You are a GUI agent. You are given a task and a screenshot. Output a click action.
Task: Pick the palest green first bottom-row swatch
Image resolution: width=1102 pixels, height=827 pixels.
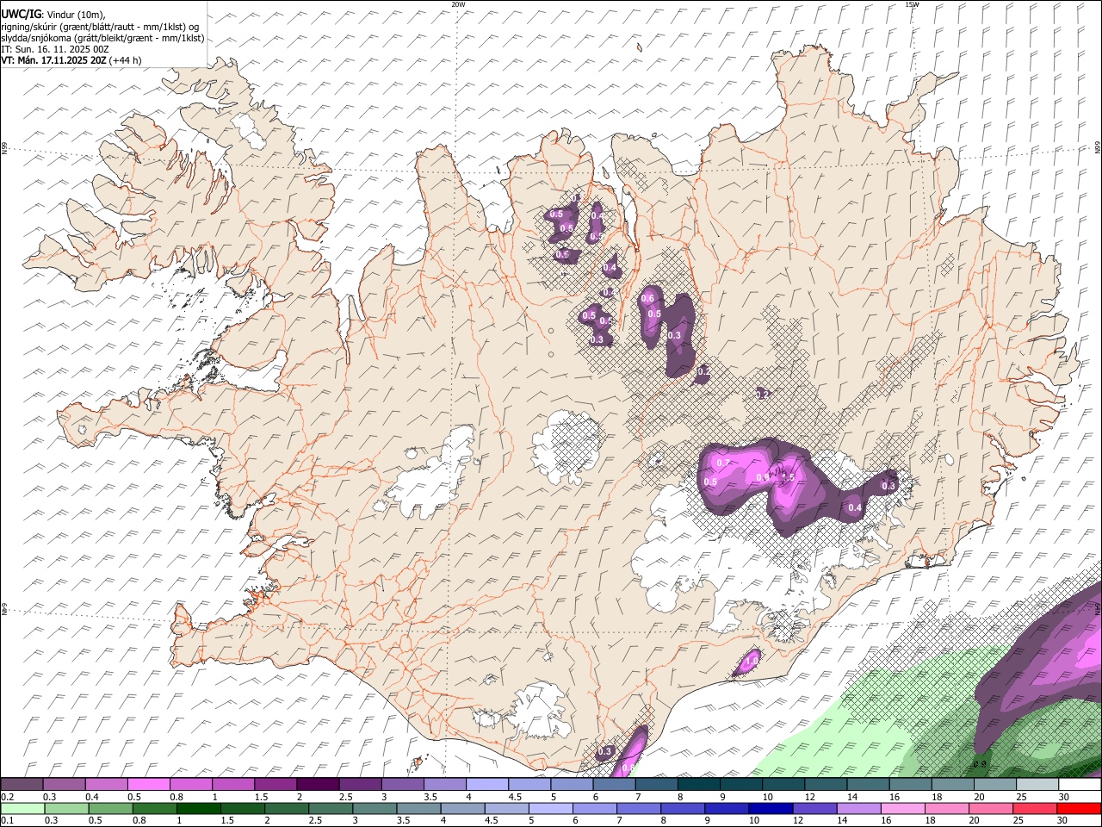pyautogui.click(x=22, y=809)
